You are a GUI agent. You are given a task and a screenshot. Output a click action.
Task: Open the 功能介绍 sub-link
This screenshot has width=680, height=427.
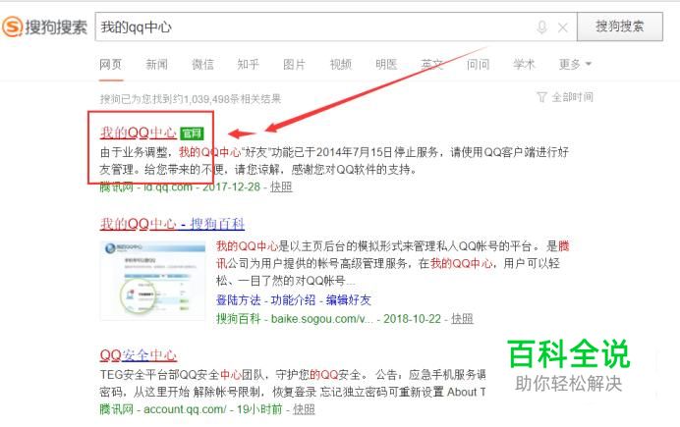(293, 299)
